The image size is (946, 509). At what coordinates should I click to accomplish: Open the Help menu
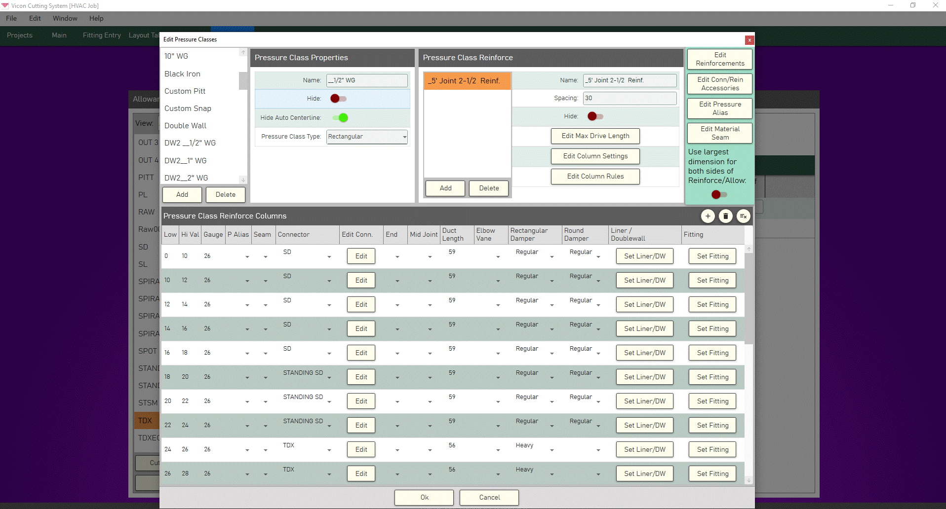pos(96,18)
